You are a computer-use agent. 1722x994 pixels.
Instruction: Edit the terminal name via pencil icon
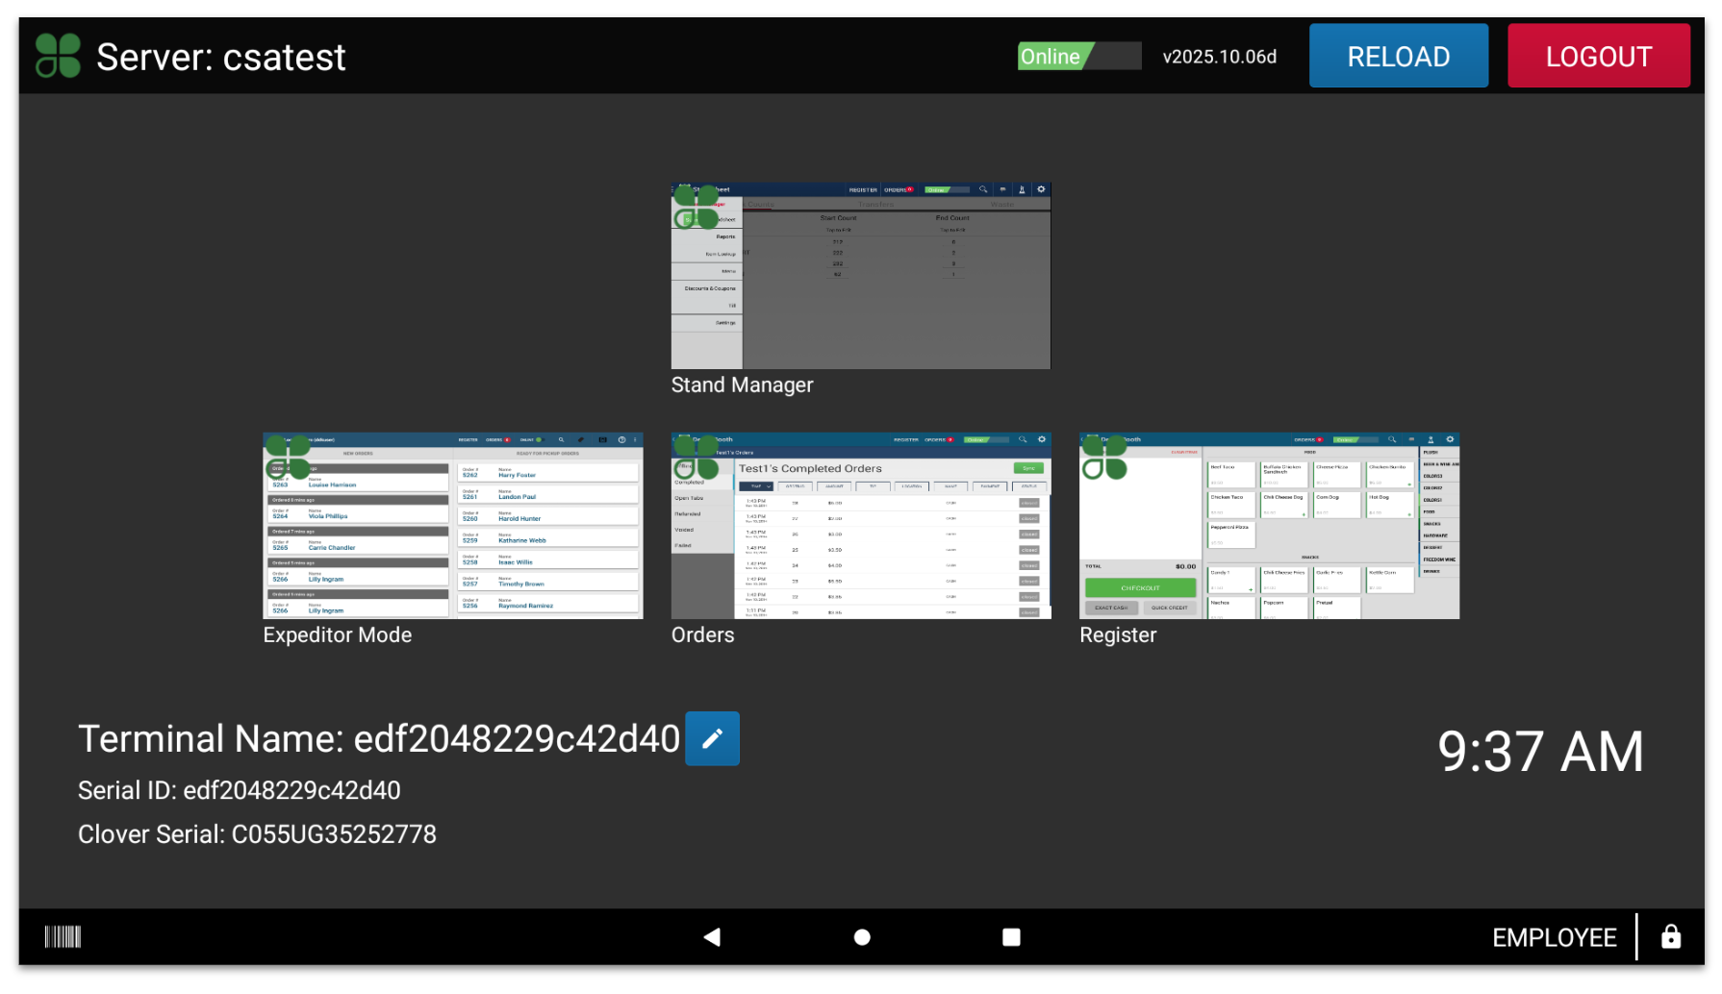tap(712, 738)
